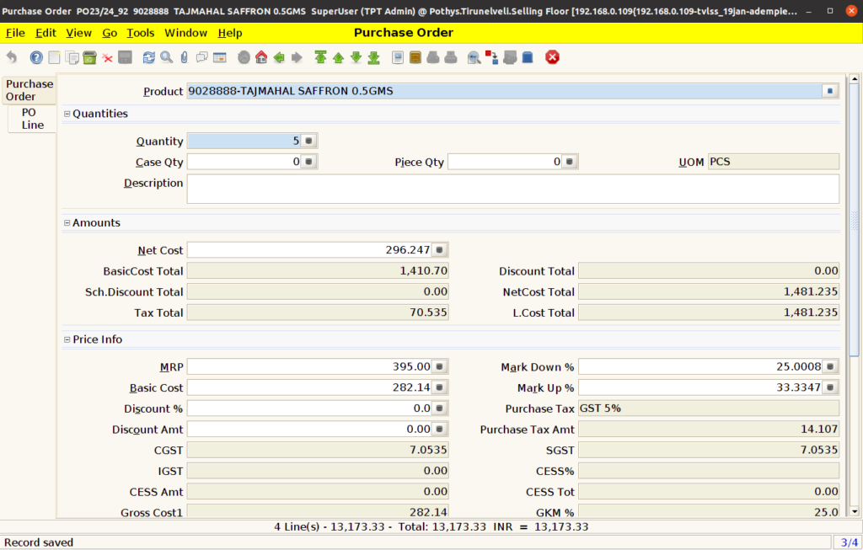Viewport: 863px width, 550px height.
Task: Open the Net Cost calculator button
Action: pos(439,249)
